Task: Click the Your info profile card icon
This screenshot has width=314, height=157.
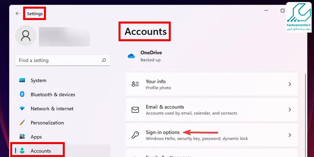Action: tap(135, 84)
